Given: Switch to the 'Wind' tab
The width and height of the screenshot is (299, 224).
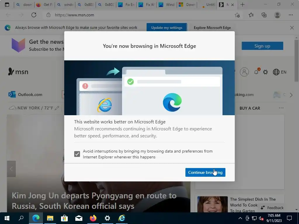Looking at the screenshot, I should pyautogui.click(x=167, y=5).
